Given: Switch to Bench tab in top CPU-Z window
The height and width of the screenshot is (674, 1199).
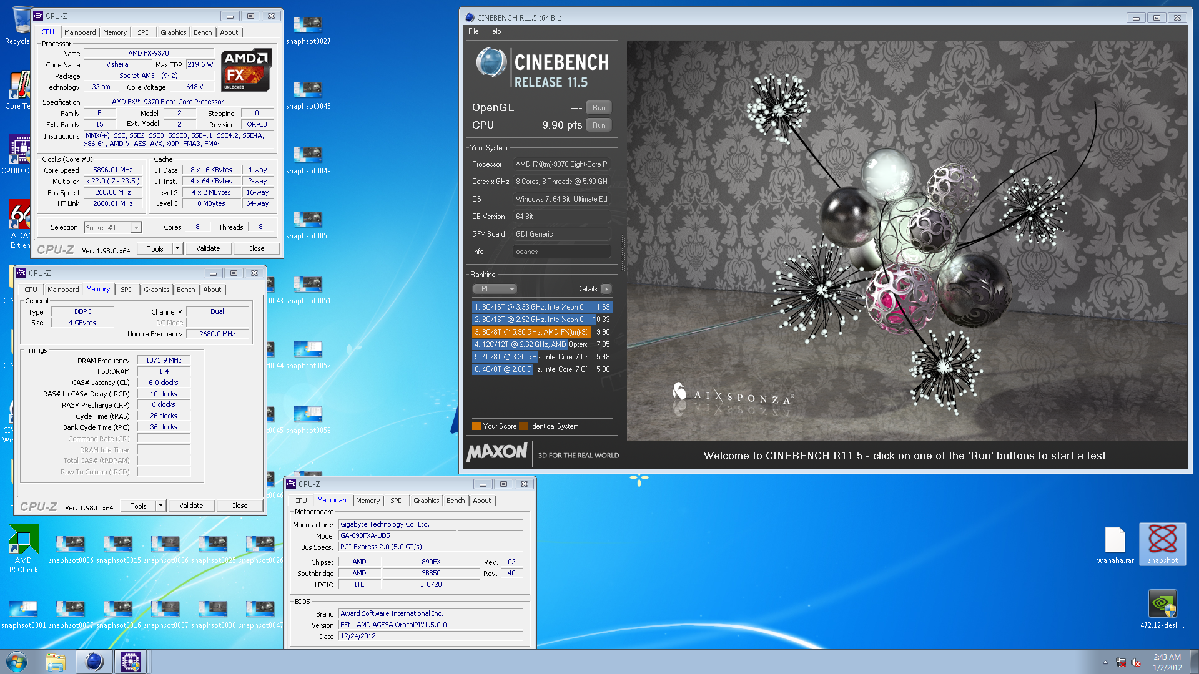Looking at the screenshot, I should [202, 32].
